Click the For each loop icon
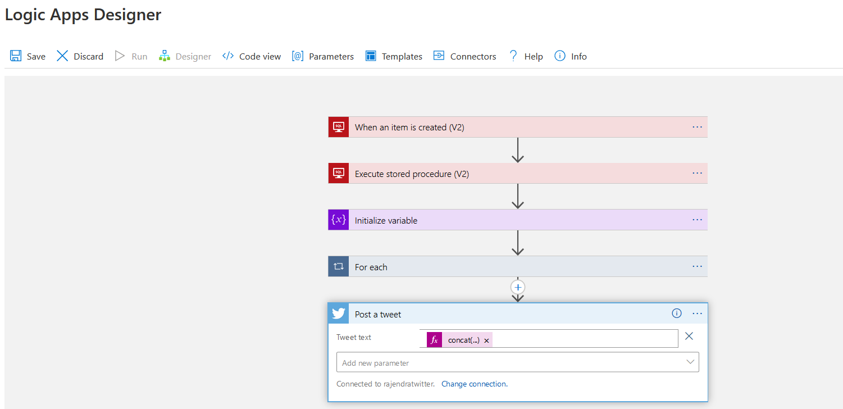843x409 pixels. coord(339,267)
